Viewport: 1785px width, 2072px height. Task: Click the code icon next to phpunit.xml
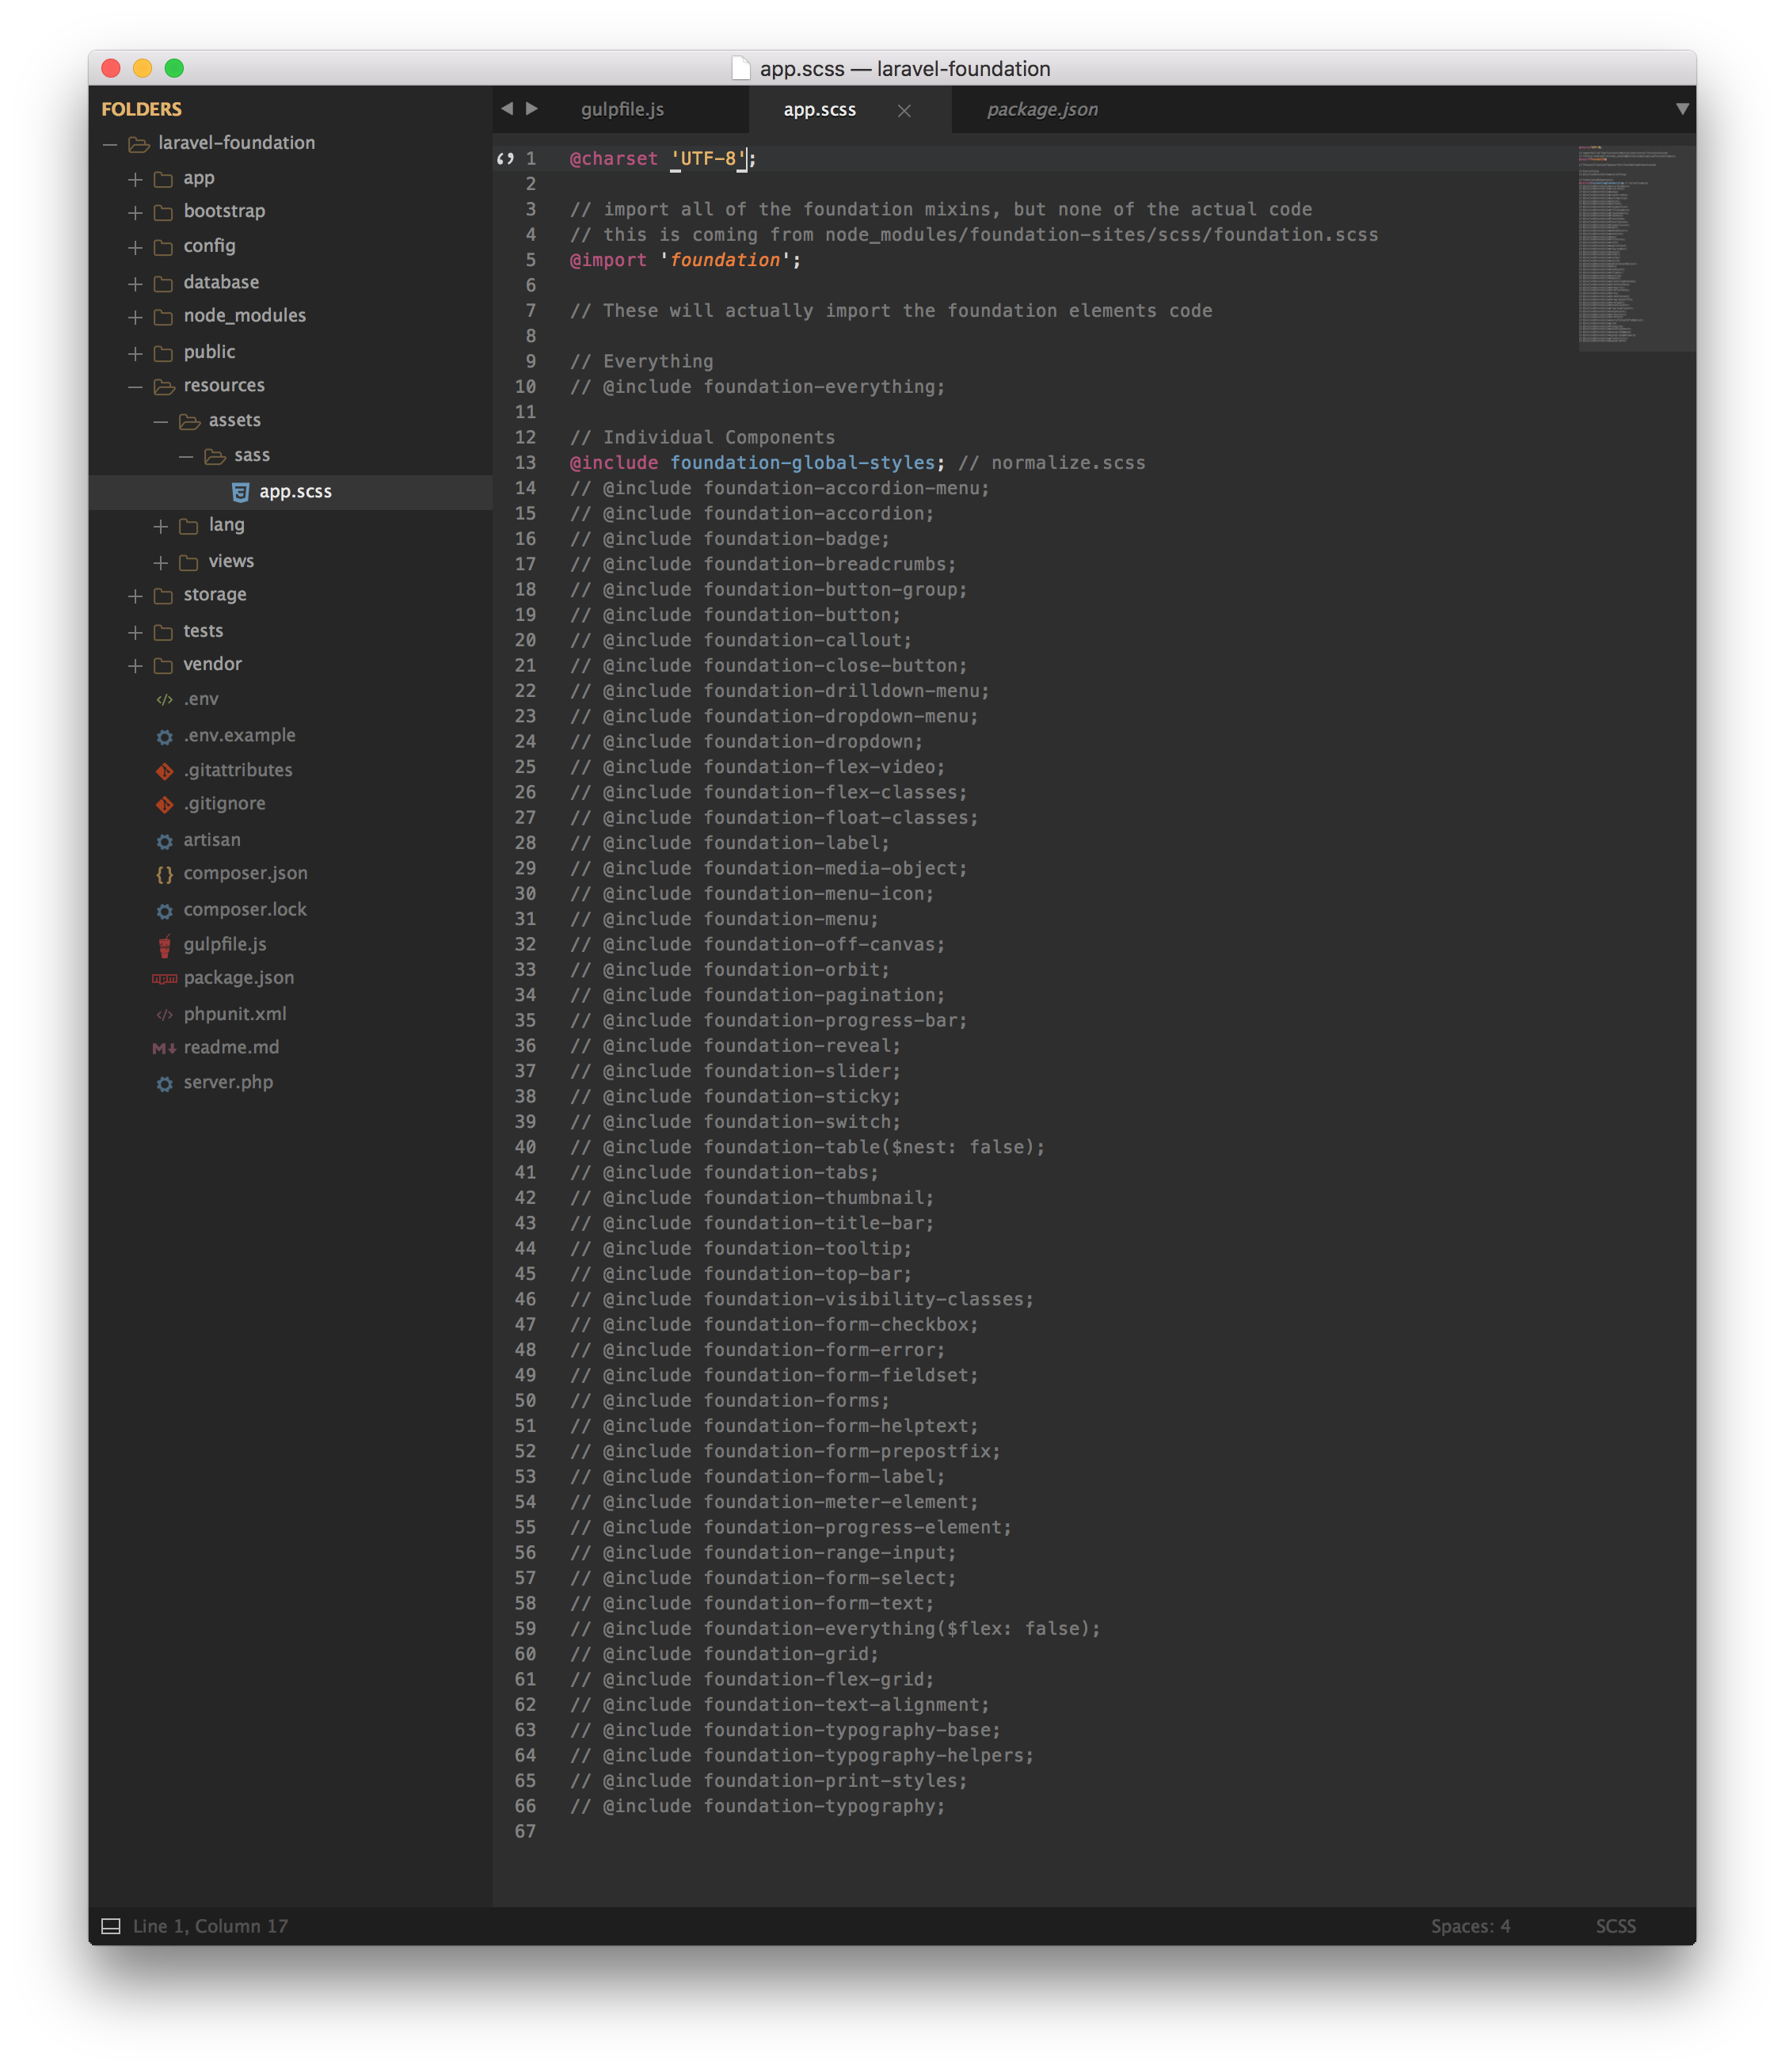click(164, 1013)
